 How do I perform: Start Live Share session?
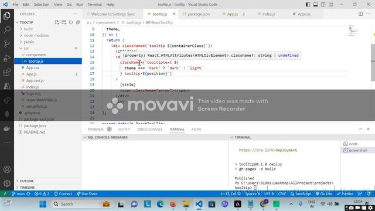87,194
